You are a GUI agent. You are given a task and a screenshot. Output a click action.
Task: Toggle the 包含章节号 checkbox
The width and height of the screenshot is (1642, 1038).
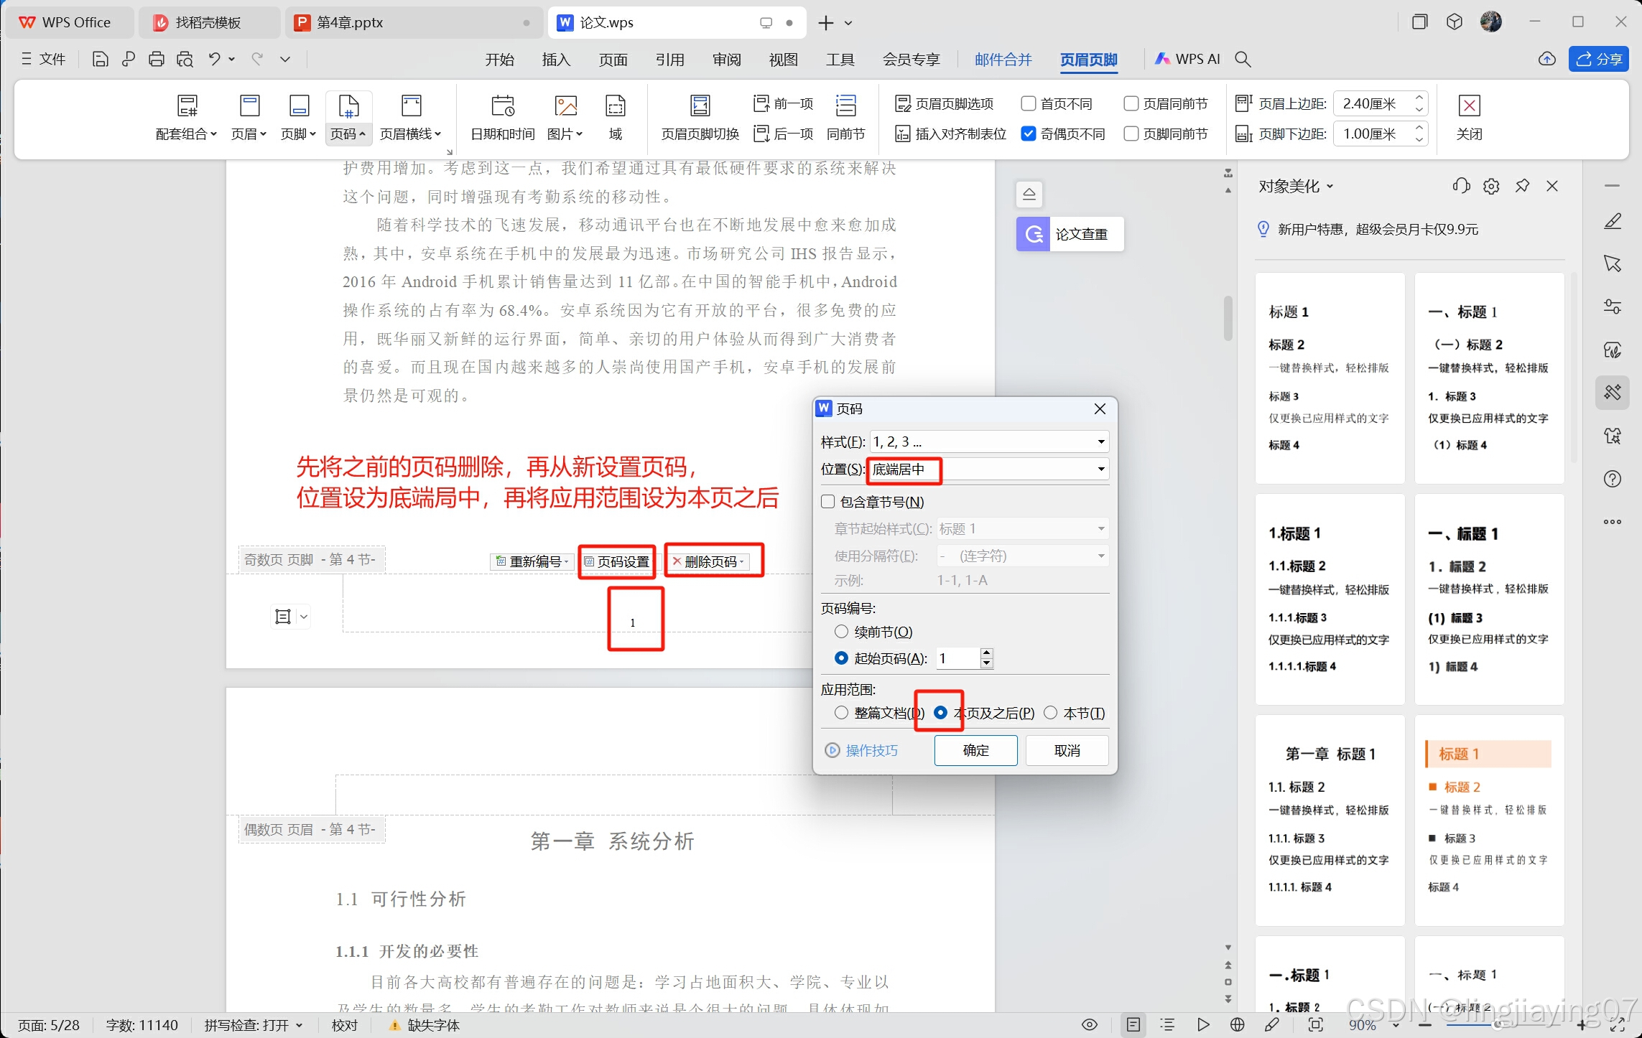(828, 502)
